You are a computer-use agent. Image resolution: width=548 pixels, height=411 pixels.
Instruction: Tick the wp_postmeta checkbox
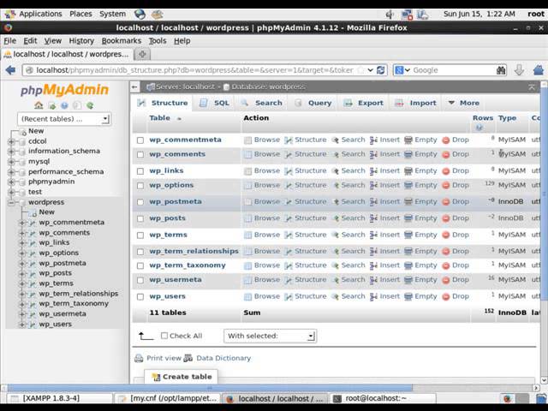click(x=140, y=202)
